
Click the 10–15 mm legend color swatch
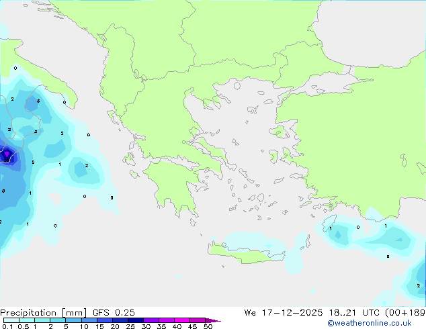tap(89, 320)
